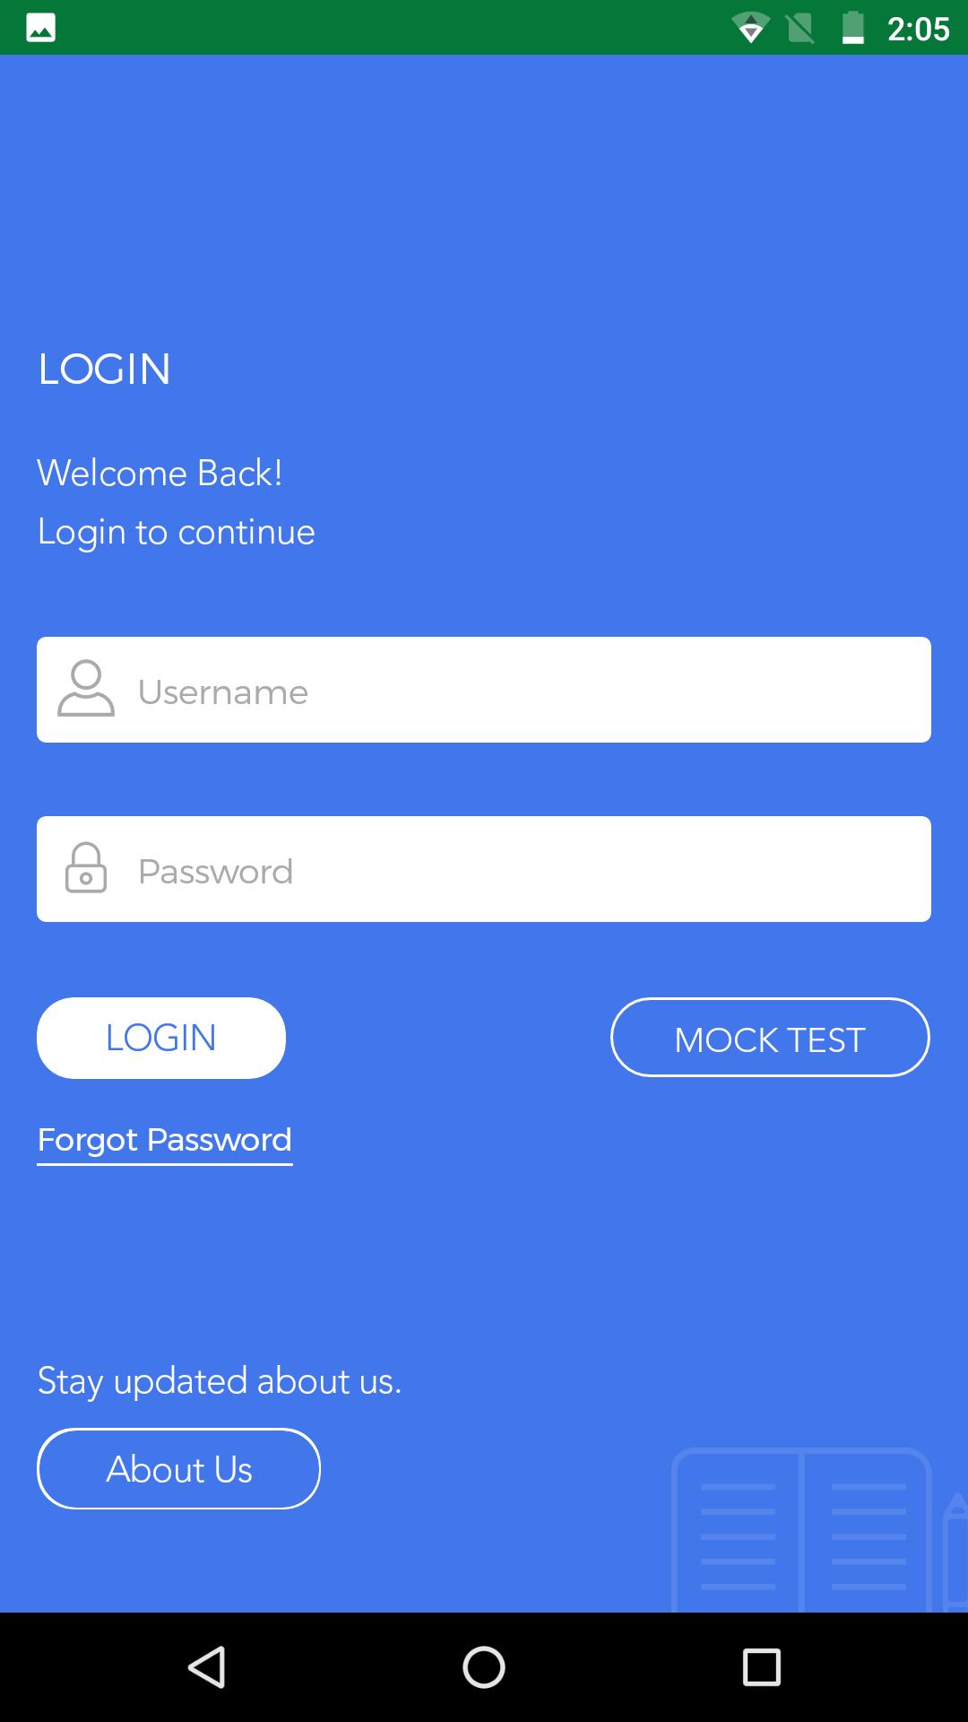Go back using the Android back triangle

[207, 1667]
